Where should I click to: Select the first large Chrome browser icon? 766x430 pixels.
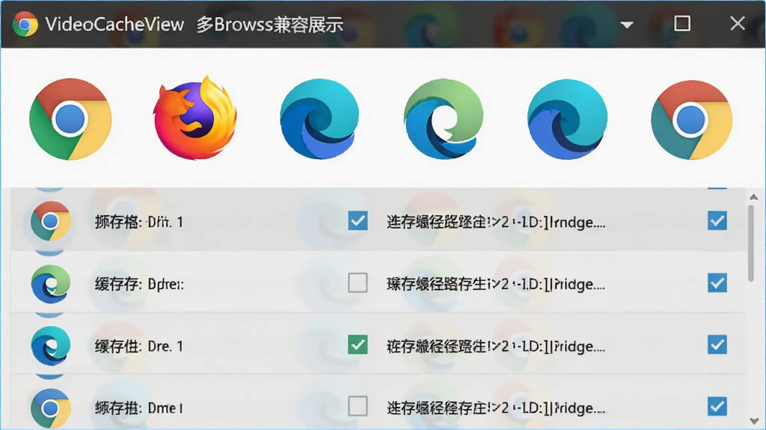[x=70, y=119]
